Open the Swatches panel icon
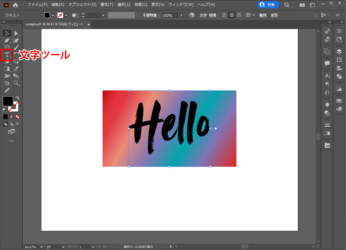The image size is (346, 250). click(x=339, y=101)
